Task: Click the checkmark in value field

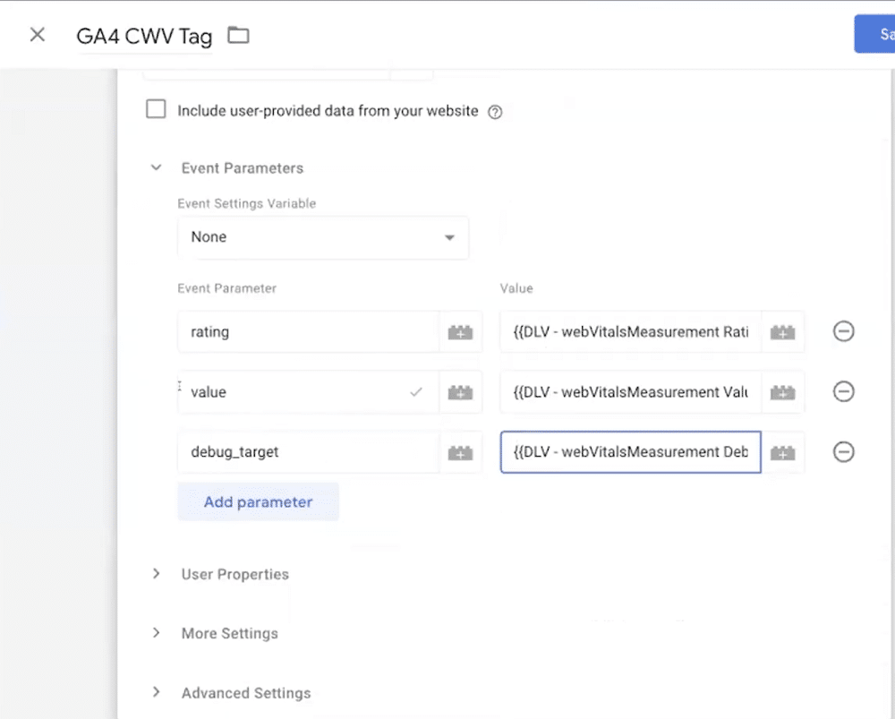Action: pyautogui.click(x=416, y=392)
